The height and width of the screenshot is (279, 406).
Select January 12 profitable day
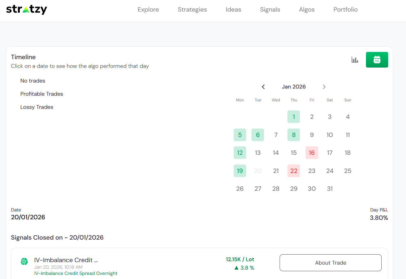240,153
